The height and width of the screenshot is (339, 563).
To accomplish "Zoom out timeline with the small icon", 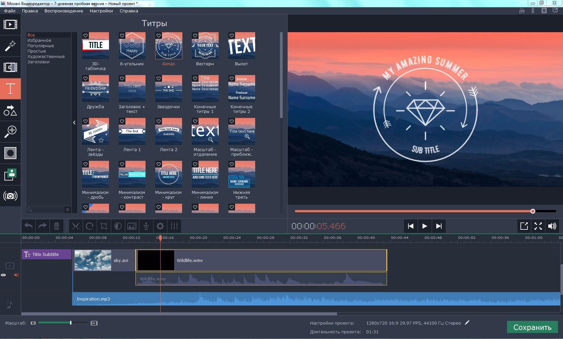I will (x=33, y=323).
